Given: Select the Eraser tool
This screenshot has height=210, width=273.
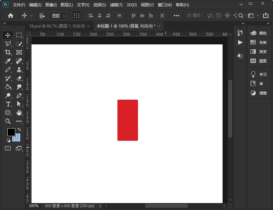Looking at the screenshot, I should pyautogui.click(x=19, y=78).
